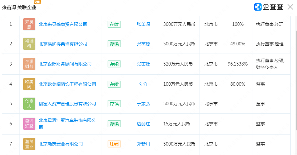Click 存续 status tag in 北京福润得典当 row
Image resolution: width=297 pixels, height=155 pixels.
[x=114, y=44]
